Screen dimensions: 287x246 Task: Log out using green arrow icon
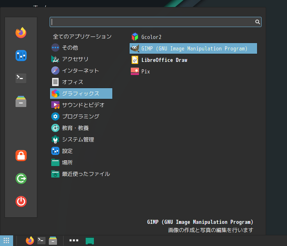(21, 178)
